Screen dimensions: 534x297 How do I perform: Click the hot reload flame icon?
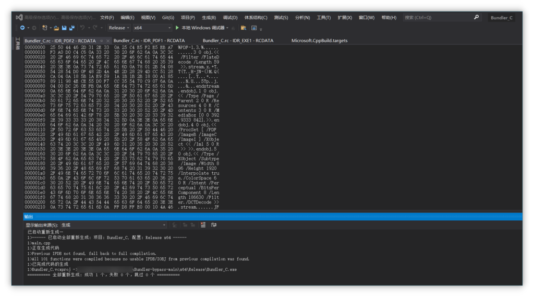pos(233,28)
